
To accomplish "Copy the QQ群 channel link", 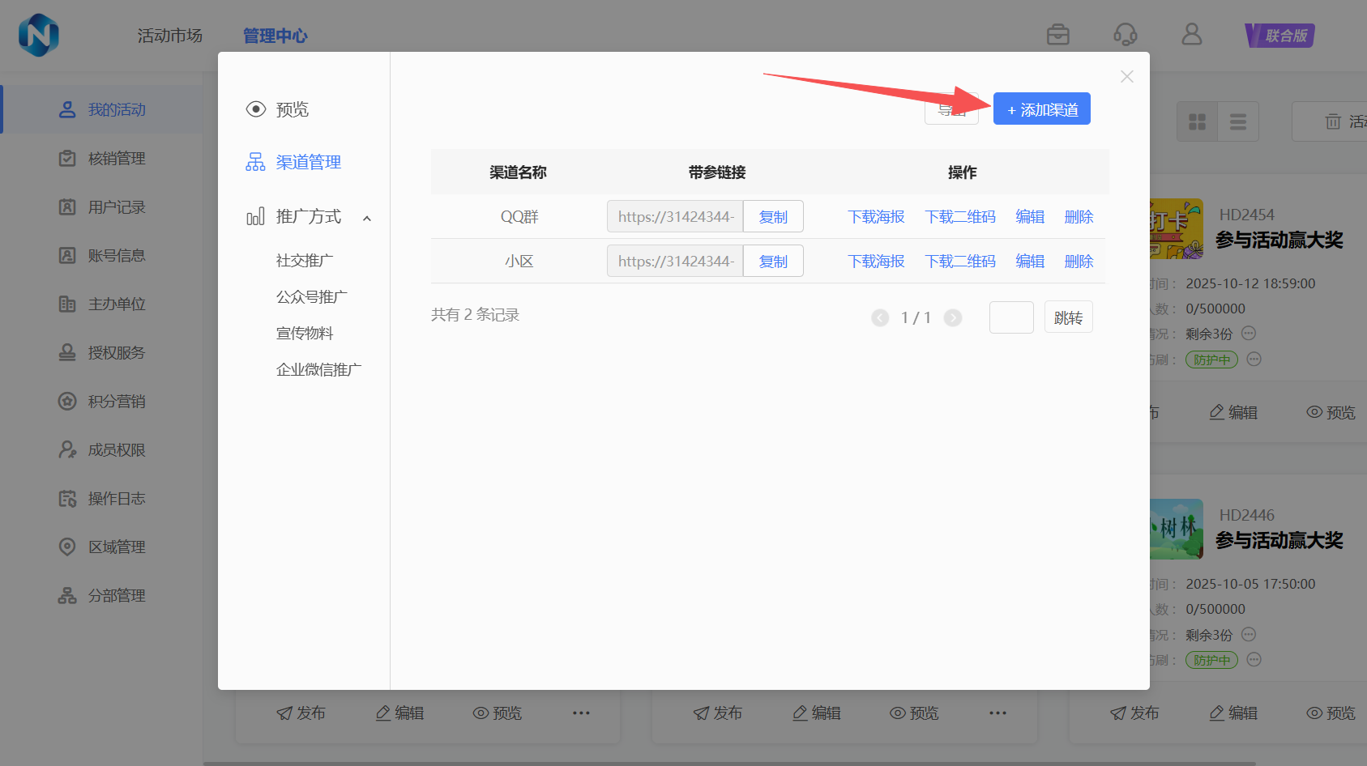I will pyautogui.click(x=772, y=217).
